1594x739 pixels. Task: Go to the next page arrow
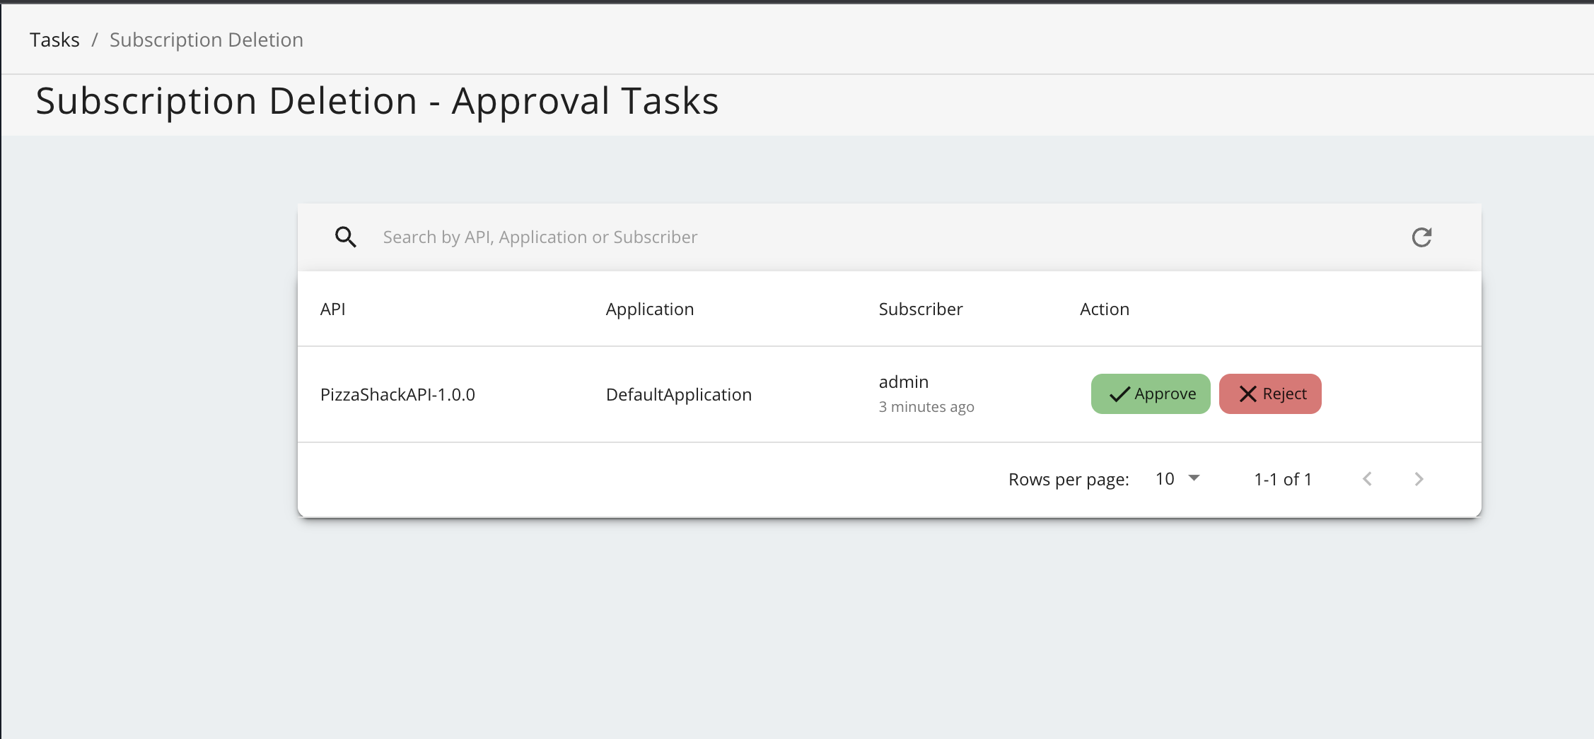tap(1419, 479)
